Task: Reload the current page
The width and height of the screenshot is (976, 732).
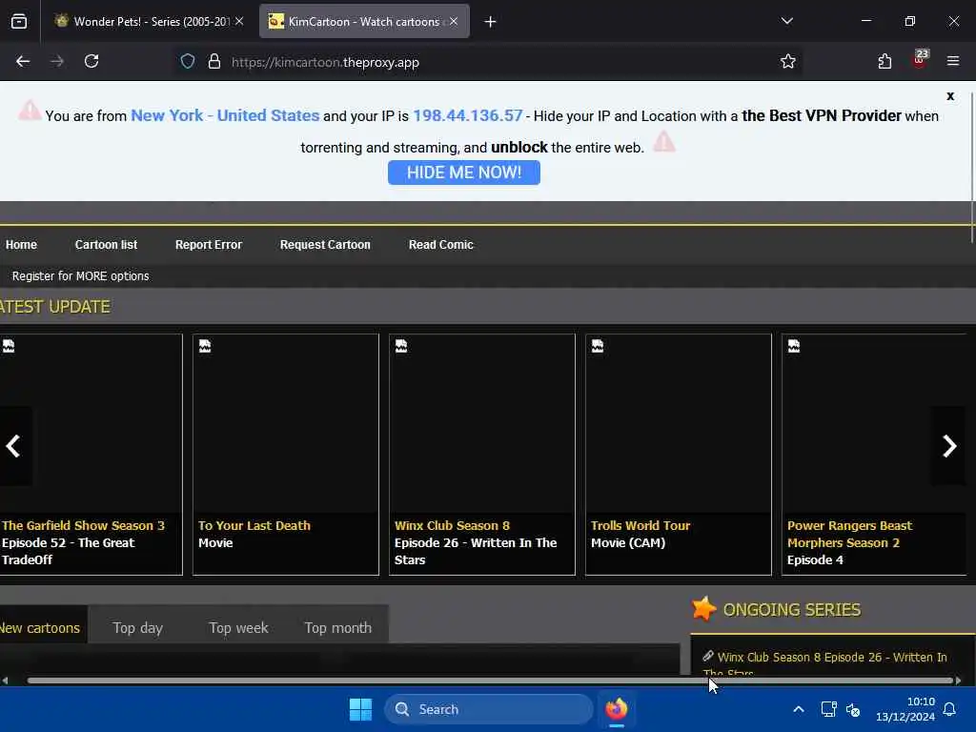Action: (x=91, y=61)
